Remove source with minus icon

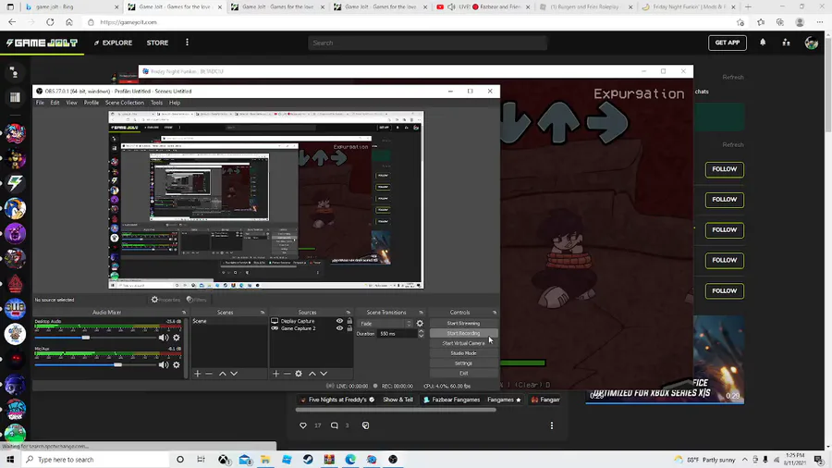pyautogui.click(x=288, y=374)
